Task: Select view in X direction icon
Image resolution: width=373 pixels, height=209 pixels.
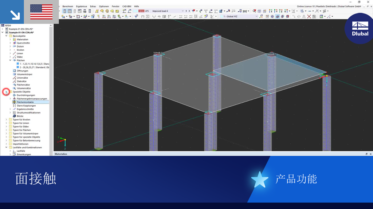Action: [271, 11]
